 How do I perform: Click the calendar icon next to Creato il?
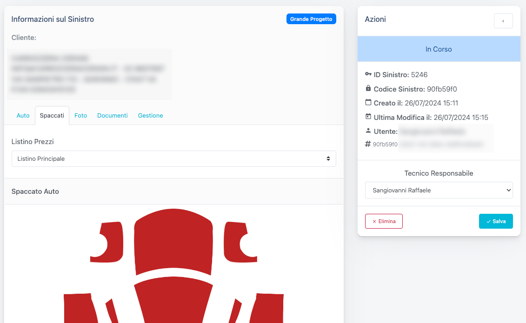click(368, 103)
